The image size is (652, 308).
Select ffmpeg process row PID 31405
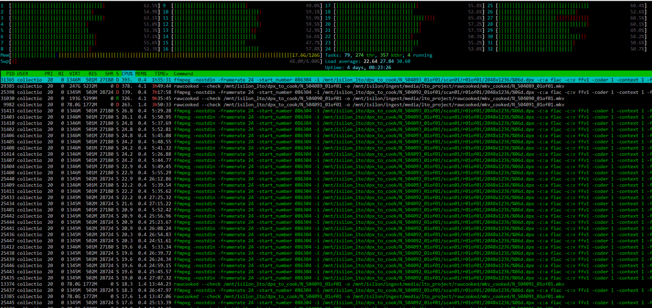[x=326, y=142]
